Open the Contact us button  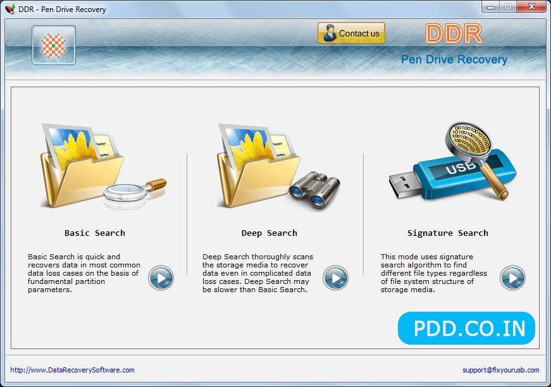[x=351, y=33]
